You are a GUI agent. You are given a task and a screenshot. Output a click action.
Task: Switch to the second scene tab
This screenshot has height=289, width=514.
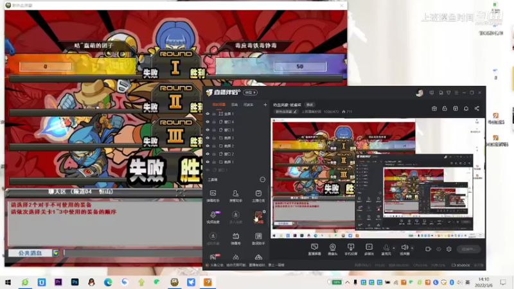(234, 105)
